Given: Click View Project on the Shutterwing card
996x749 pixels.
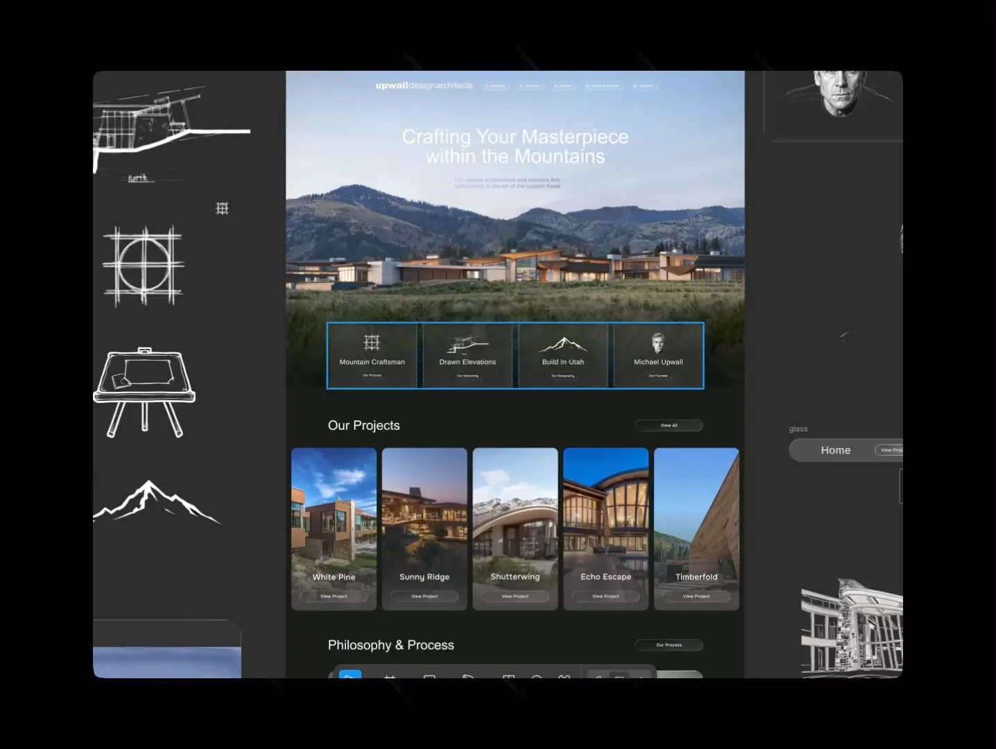Looking at the screenshot, I should point(515,596).
